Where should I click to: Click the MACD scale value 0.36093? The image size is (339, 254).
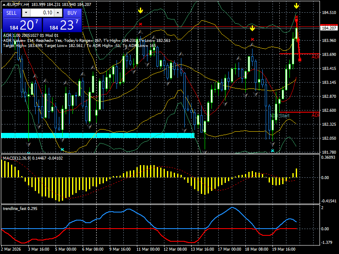click(328, 157)
